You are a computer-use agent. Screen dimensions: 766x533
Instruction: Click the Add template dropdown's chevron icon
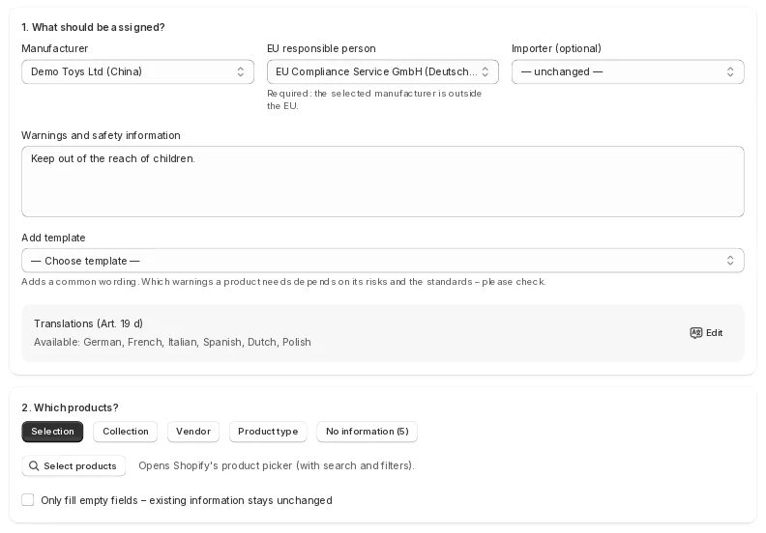tap(730, 261)
